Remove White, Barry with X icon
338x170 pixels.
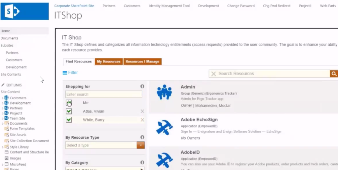[x=142, y=120]
